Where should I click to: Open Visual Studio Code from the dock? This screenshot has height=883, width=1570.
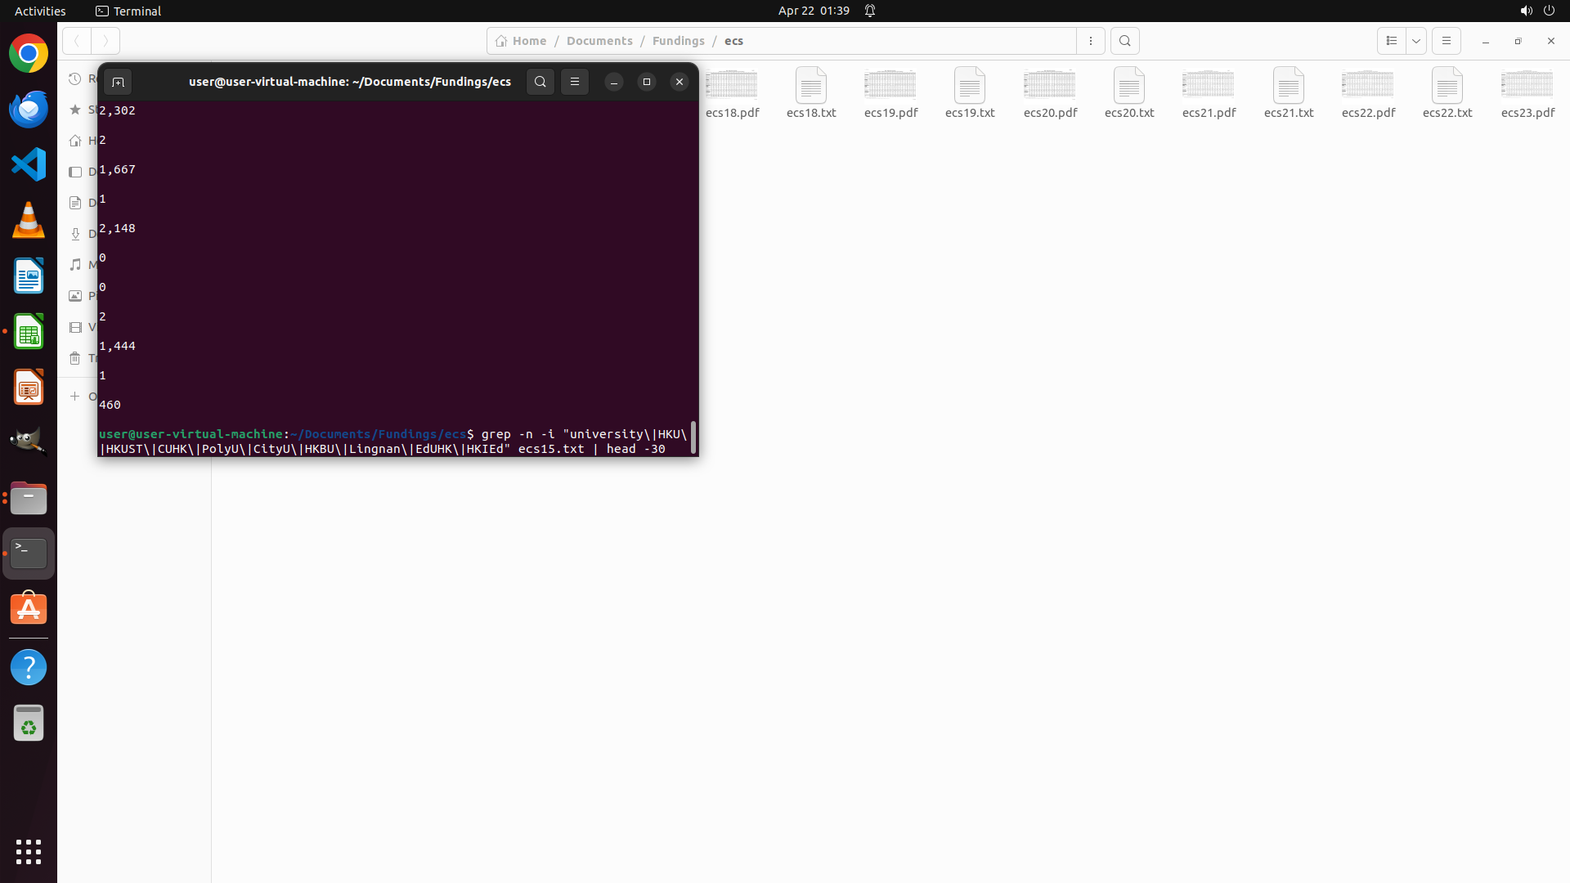pyautogui.click(x=29, y=164)
